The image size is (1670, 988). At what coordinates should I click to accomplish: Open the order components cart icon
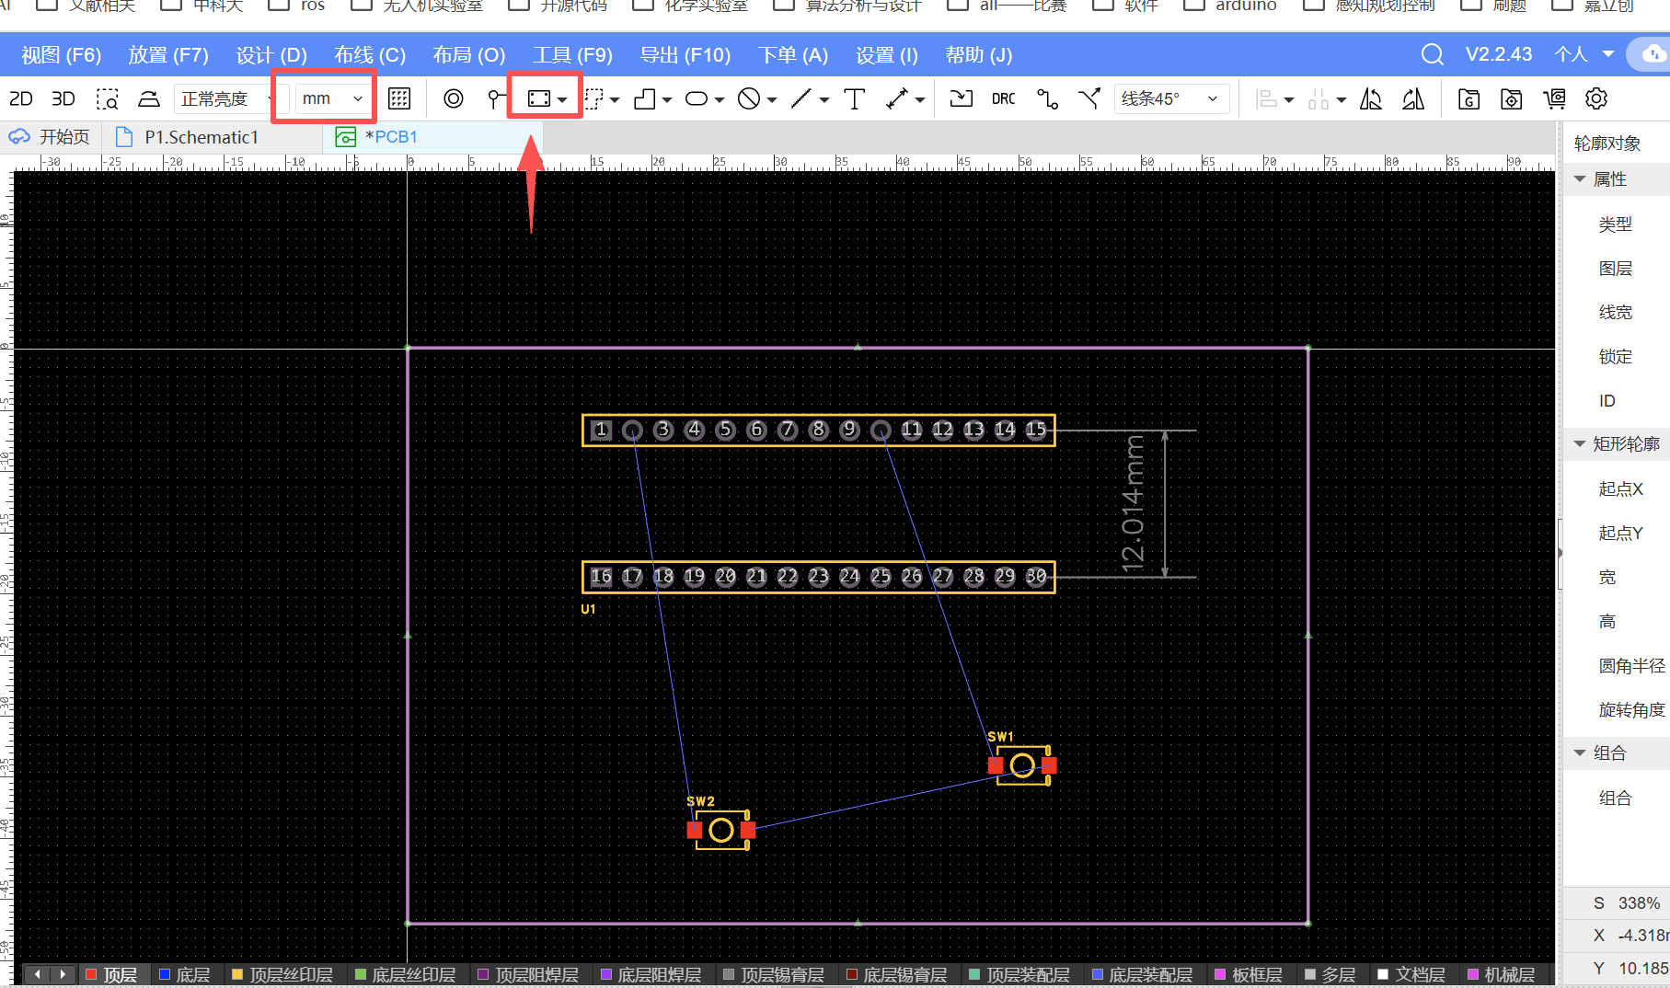click(1555, 98)
